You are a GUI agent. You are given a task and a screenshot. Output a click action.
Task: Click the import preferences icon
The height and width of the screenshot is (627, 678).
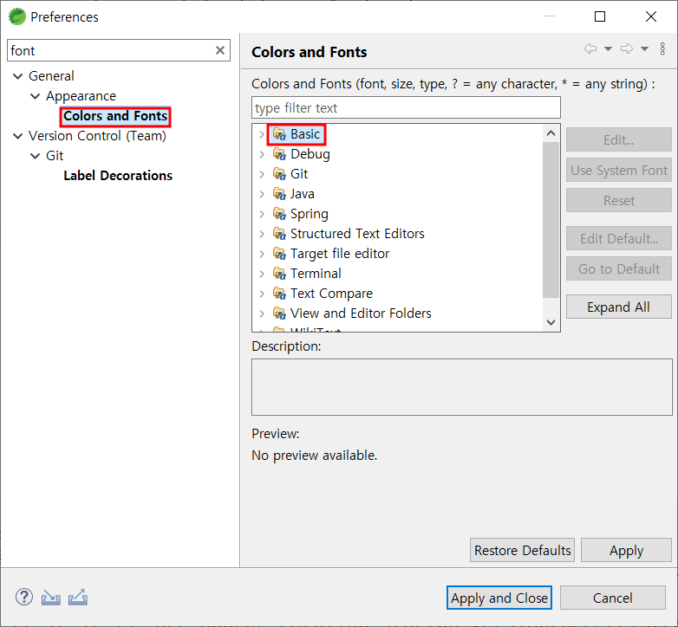(x=50, y=598)
